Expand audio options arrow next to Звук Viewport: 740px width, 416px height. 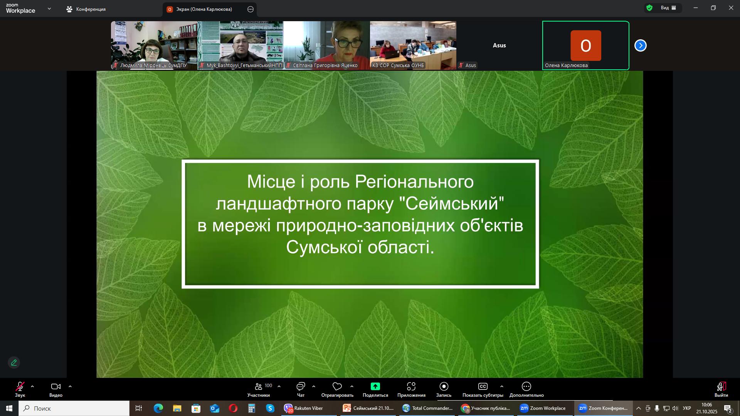click(x=32, y=386)
